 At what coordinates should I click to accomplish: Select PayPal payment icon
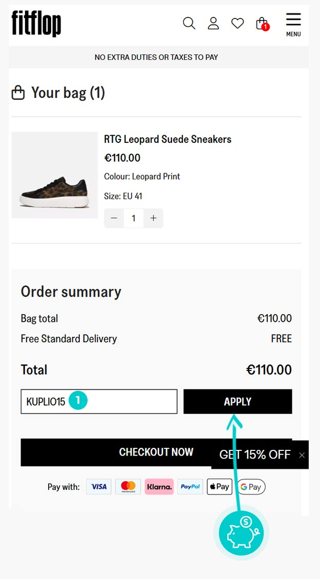(190, 487)
